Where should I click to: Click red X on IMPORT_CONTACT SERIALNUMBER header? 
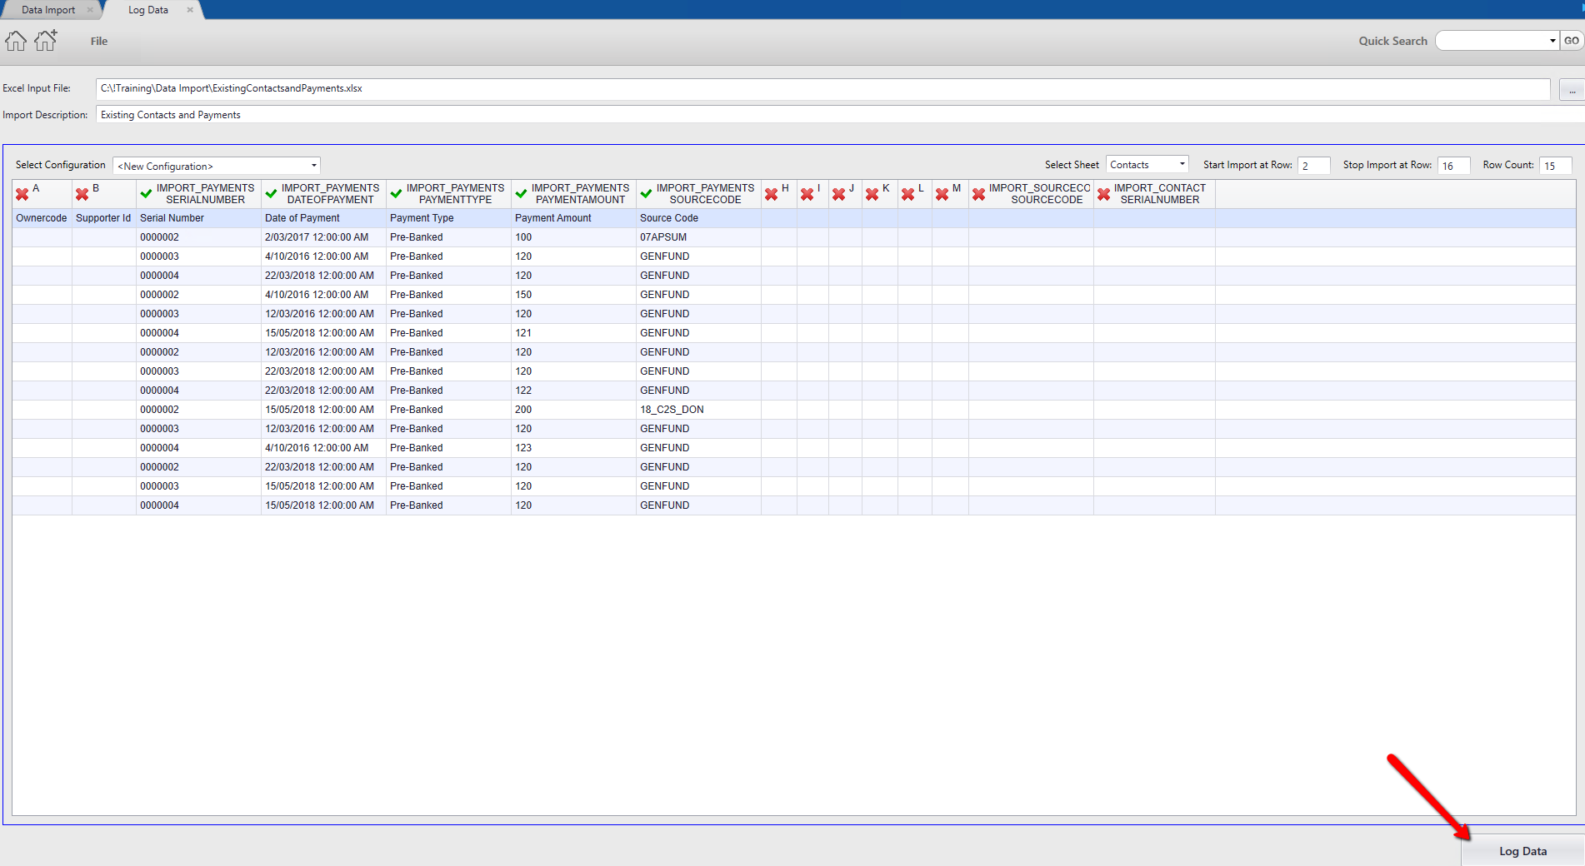click(1104, 194)
